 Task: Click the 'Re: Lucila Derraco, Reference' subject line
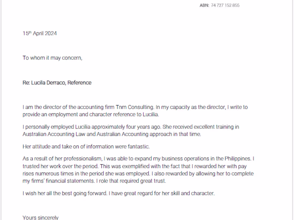pos(57,83)
